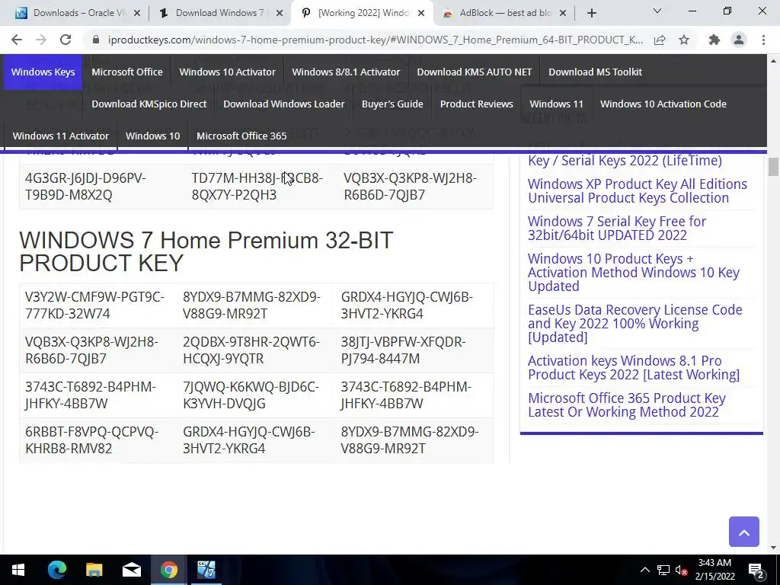The width and height of the screenshot is (780, 585).
Task: Open Windows 10 menu item
Action: click(x=152, y=136)
